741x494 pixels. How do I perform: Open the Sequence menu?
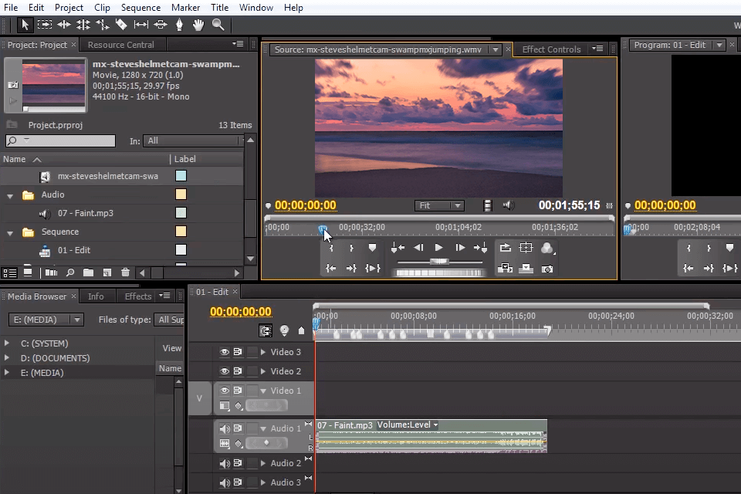140,7
